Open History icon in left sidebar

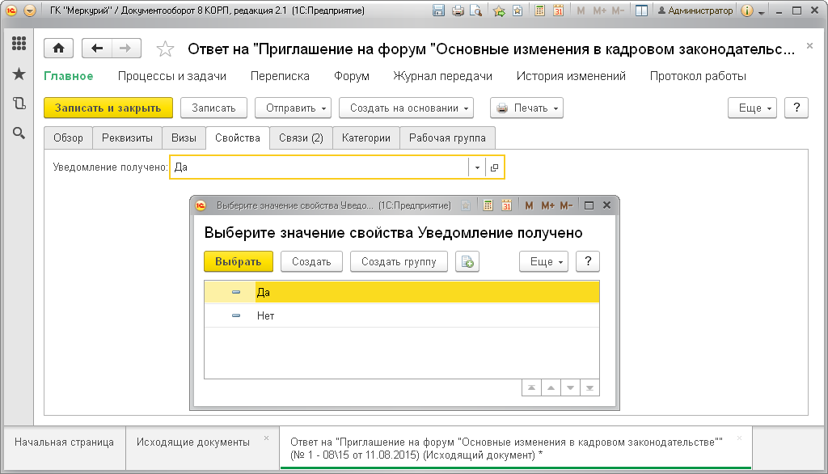tap(19, 104)
